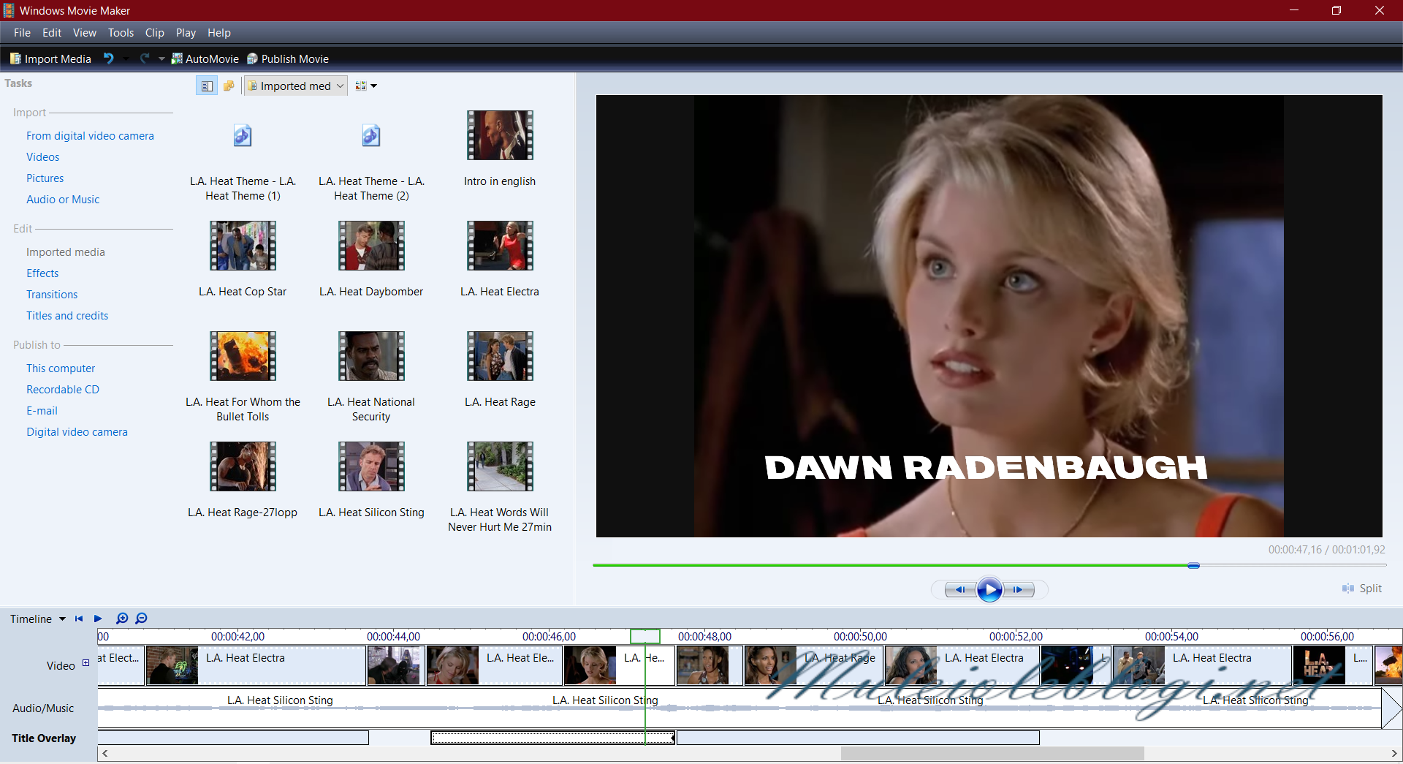Zoom out the timeline with magnifier icon
This screenshot has width=1403, height=764.
[142, 619]
